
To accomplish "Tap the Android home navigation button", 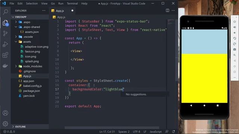I will click(204, 105).
